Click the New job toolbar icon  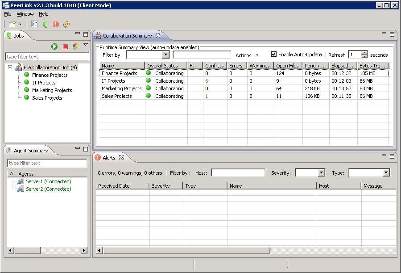[12, 24]
